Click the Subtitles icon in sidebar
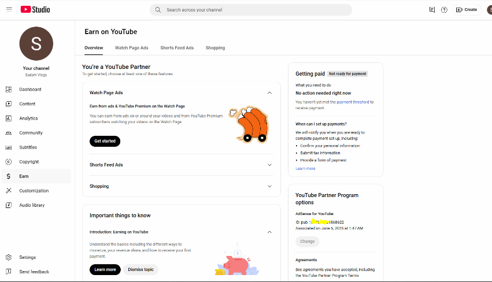The width and height of the screenshot is (492, 282). tap(9, 147)
